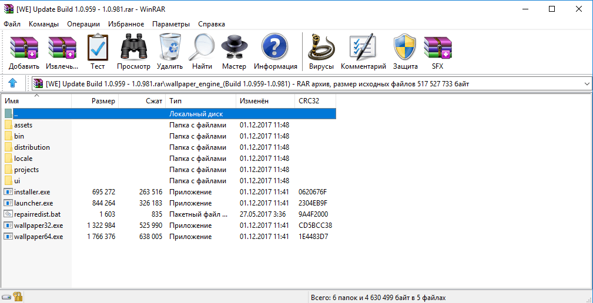Screen dimensions: 593x303
Task: Click the Добавить (Add) toolbar icon
Action: click(24, 52)
